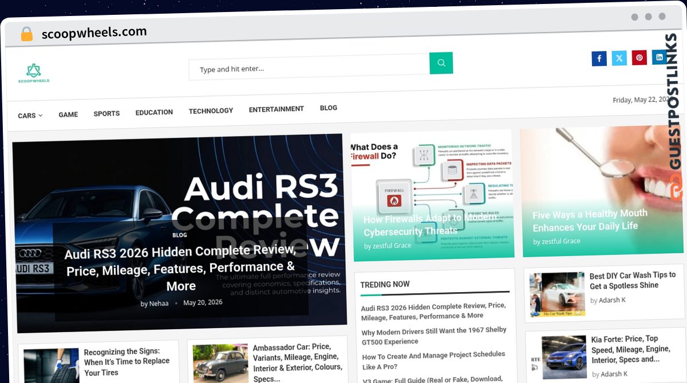The height and width of the screenshot is (383, 687).
Task: Open trending link Audi RS3 2026 Hidden Review
Action: click(x=433, y=310)
